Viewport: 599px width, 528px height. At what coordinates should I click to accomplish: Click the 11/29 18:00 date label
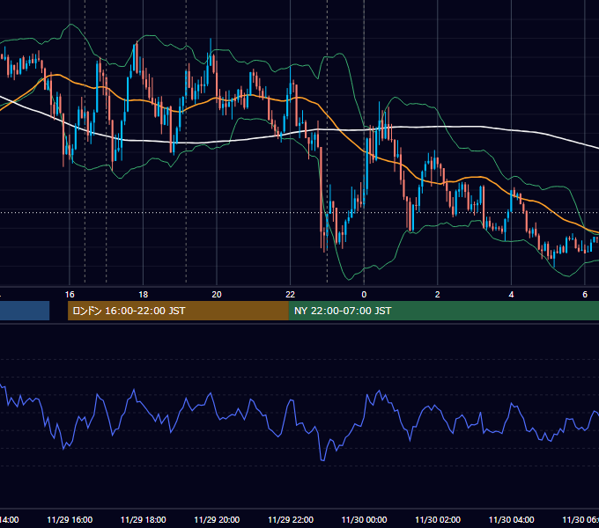pos(144,520)
